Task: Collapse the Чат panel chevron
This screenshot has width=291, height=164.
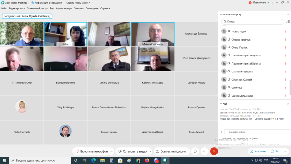Action: click(221, 104)
